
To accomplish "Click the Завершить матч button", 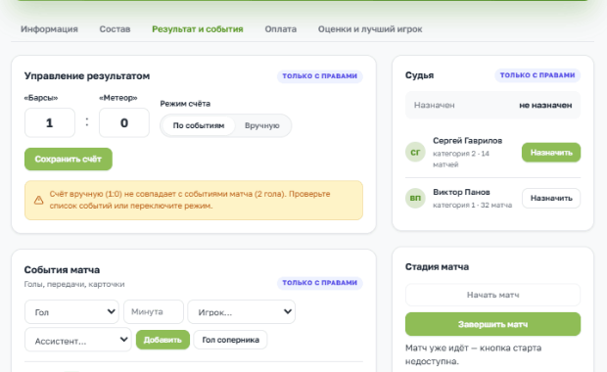I will [x=492, y=324].
